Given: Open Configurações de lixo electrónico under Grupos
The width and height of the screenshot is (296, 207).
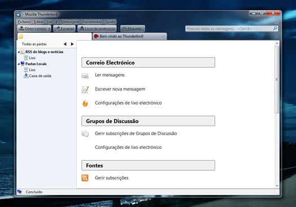Looking at the screenshot, I should [x=128, y=147].
